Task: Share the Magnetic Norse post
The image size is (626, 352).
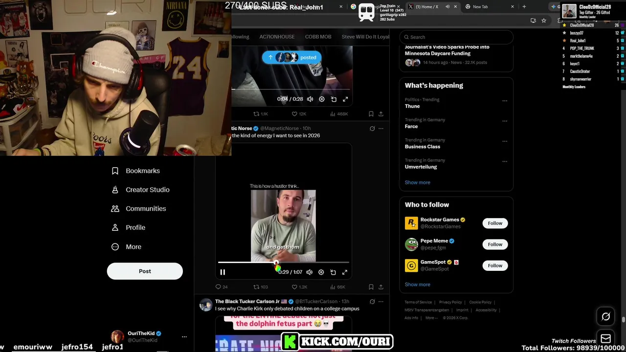Action: [x=381, y=287]
